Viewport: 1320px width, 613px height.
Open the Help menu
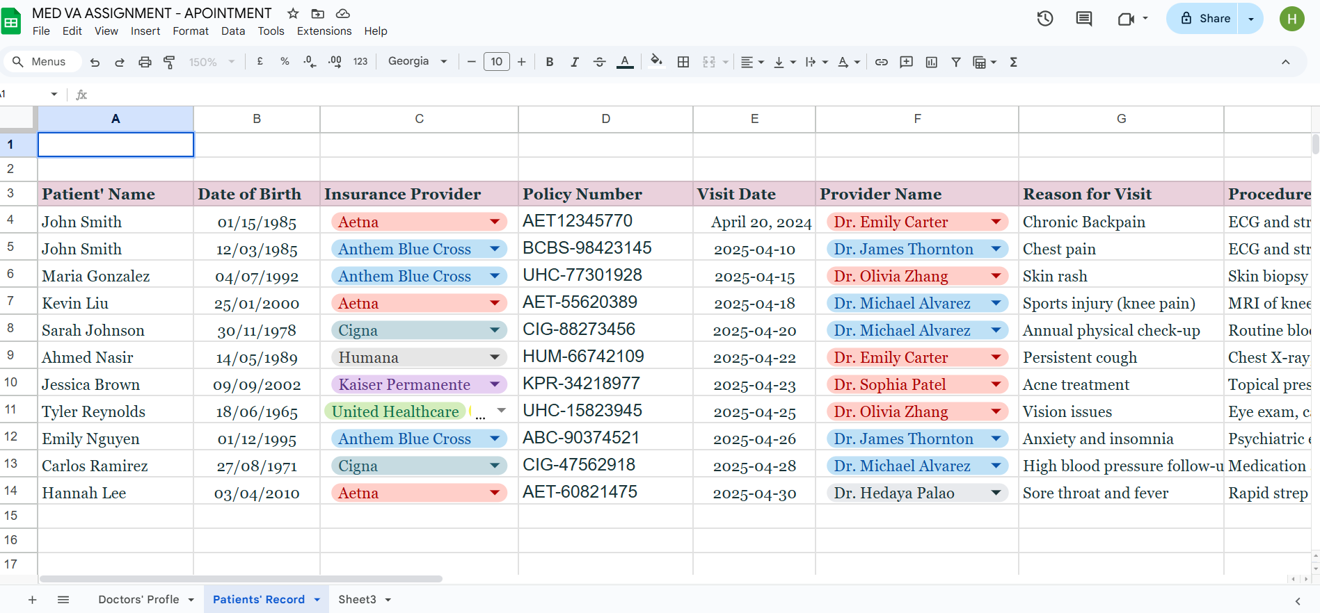tap(376, 31)
